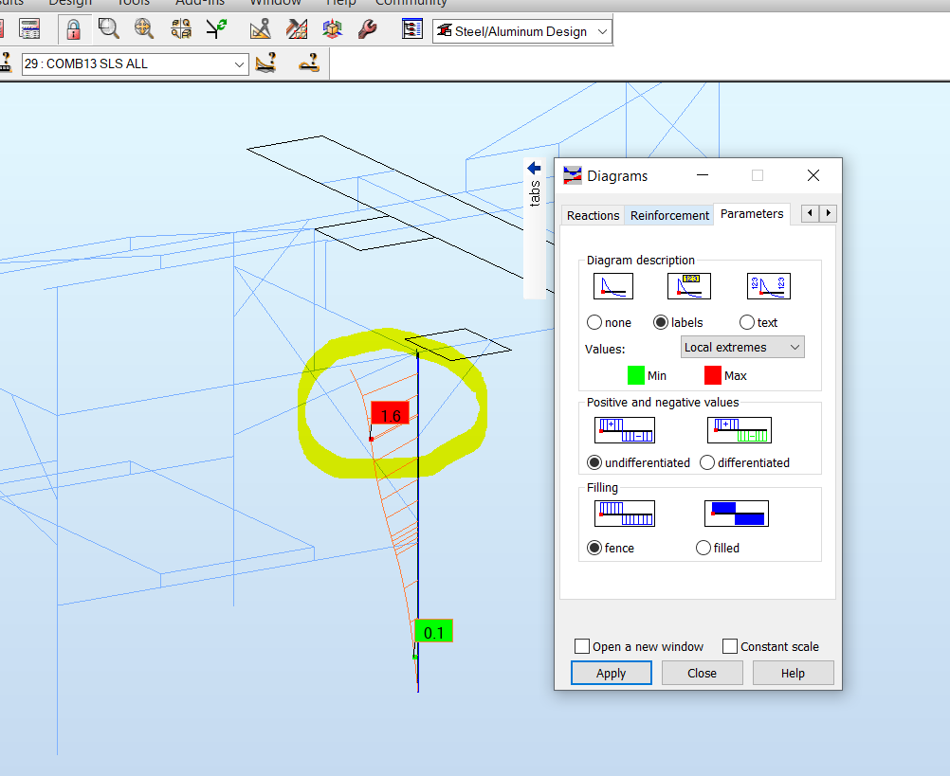Click the vertical 'tabs' strip label
Image resolution: width=950 pixels, height=776 pixels.
(x=535, y=193)
